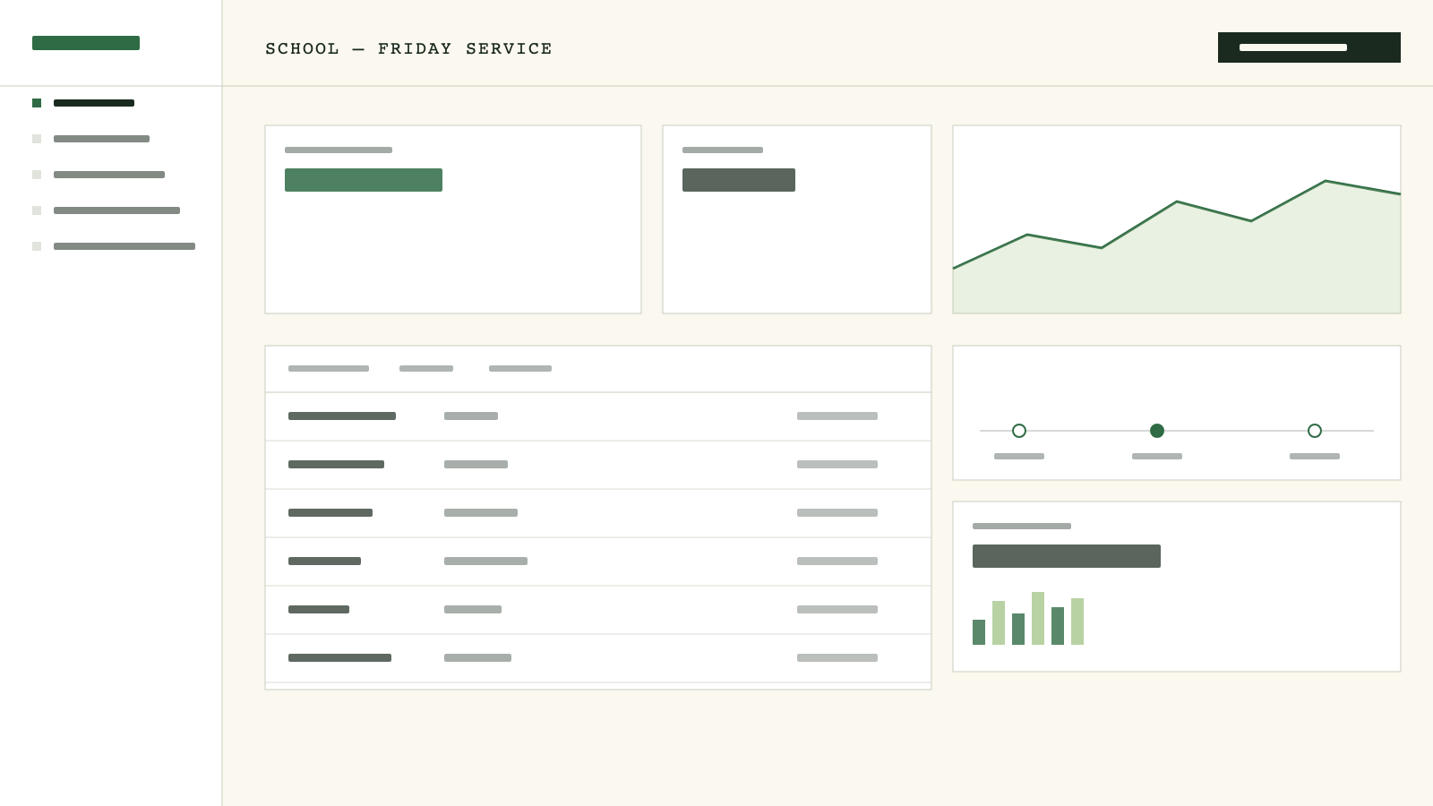Click the first hollow step circle in the stepper
Screen dimensions: 1433x806
click(1019, 431)
